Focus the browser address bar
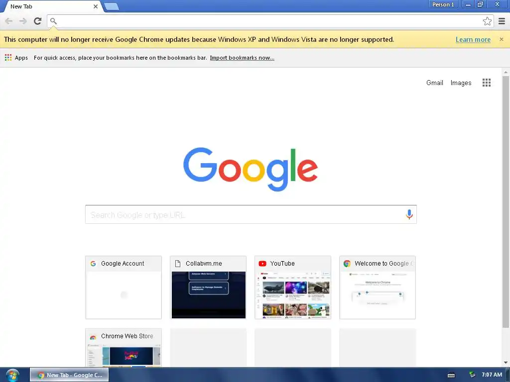This screenshot has width=510, height=382. pyautogui.click(x=270, y=21)
